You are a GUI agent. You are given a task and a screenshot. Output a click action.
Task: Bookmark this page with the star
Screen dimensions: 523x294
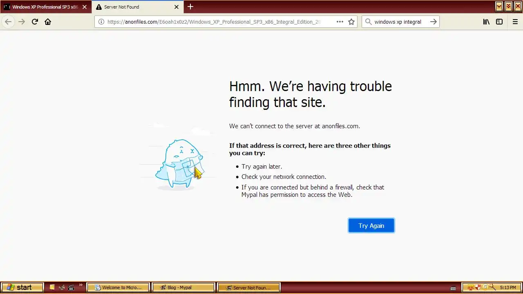tap(351, 22)
